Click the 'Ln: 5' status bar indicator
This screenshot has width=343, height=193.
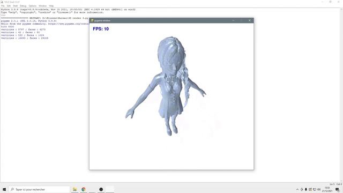pyautogui.click(x=332, y=184)
